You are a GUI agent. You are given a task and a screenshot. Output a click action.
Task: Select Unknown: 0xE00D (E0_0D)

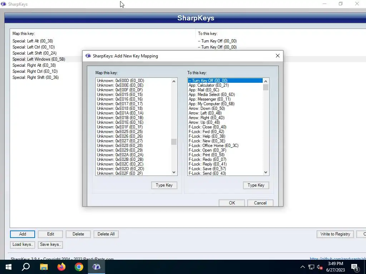point(134,81)
